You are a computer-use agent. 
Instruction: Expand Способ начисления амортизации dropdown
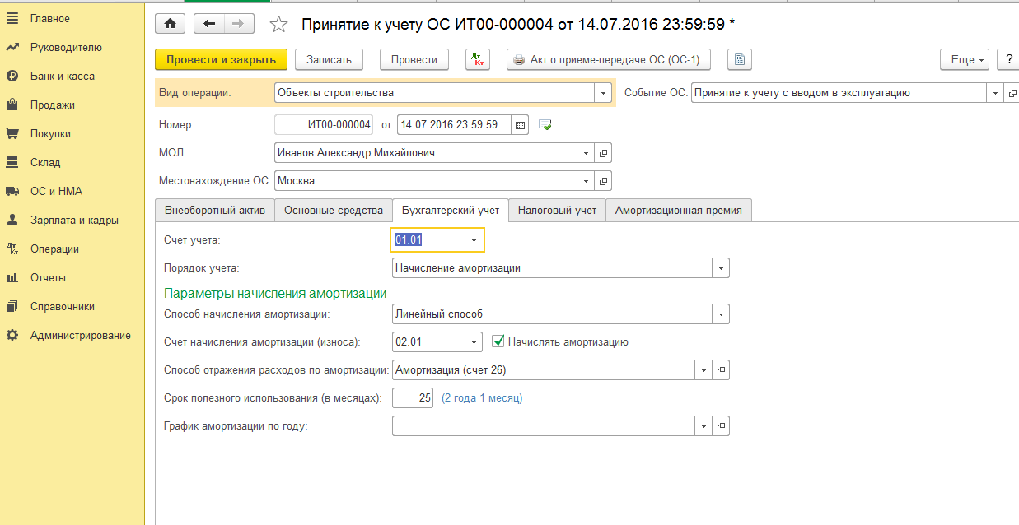(x=721, y=314)
